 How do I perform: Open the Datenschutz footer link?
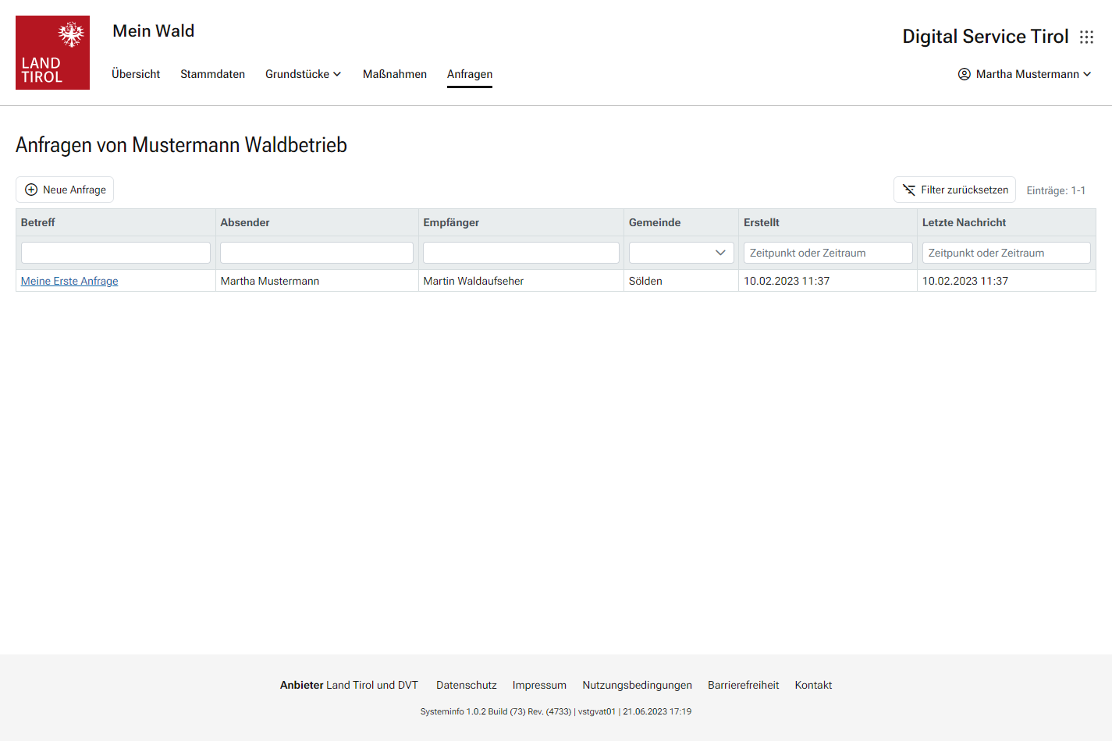pos(466,685)
